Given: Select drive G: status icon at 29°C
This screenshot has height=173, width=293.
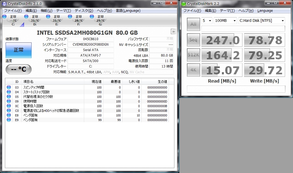Looking at the screenshot, I should [92, 16].
